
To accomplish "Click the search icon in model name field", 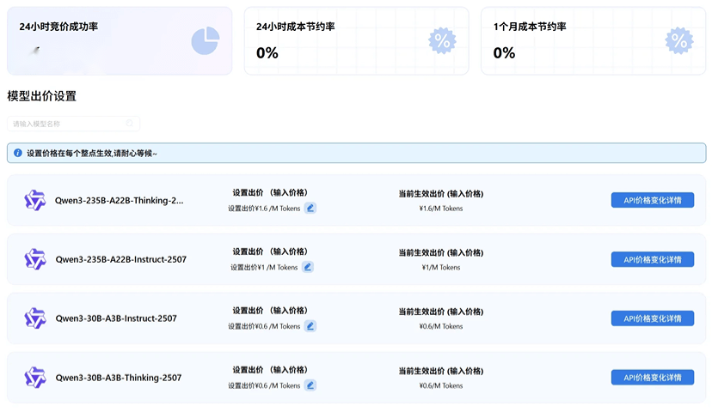I will coord(129,124).
